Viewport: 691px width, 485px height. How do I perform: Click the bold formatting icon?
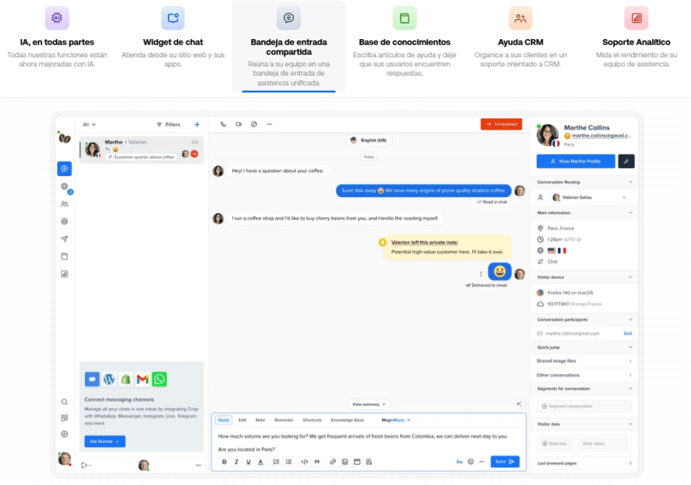(224, 461)
